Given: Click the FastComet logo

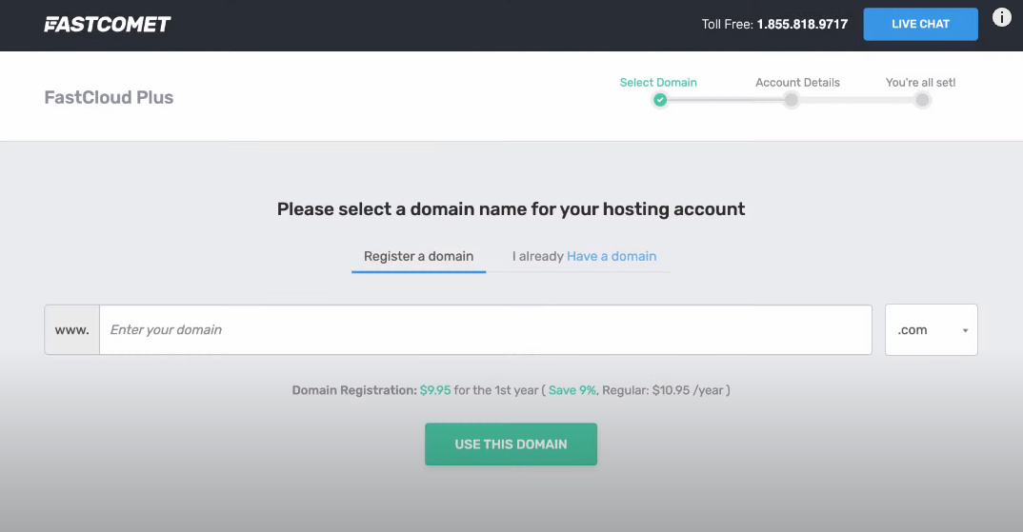Looking at the screenshot, I should click(107, 24).
